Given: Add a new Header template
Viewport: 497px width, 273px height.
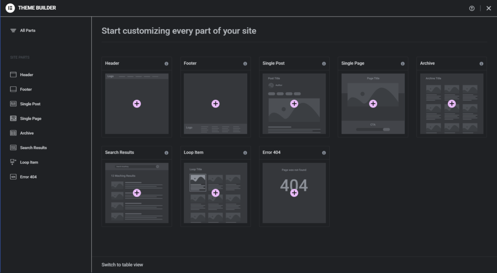Looking at the screenshot, I should [137, 104].
